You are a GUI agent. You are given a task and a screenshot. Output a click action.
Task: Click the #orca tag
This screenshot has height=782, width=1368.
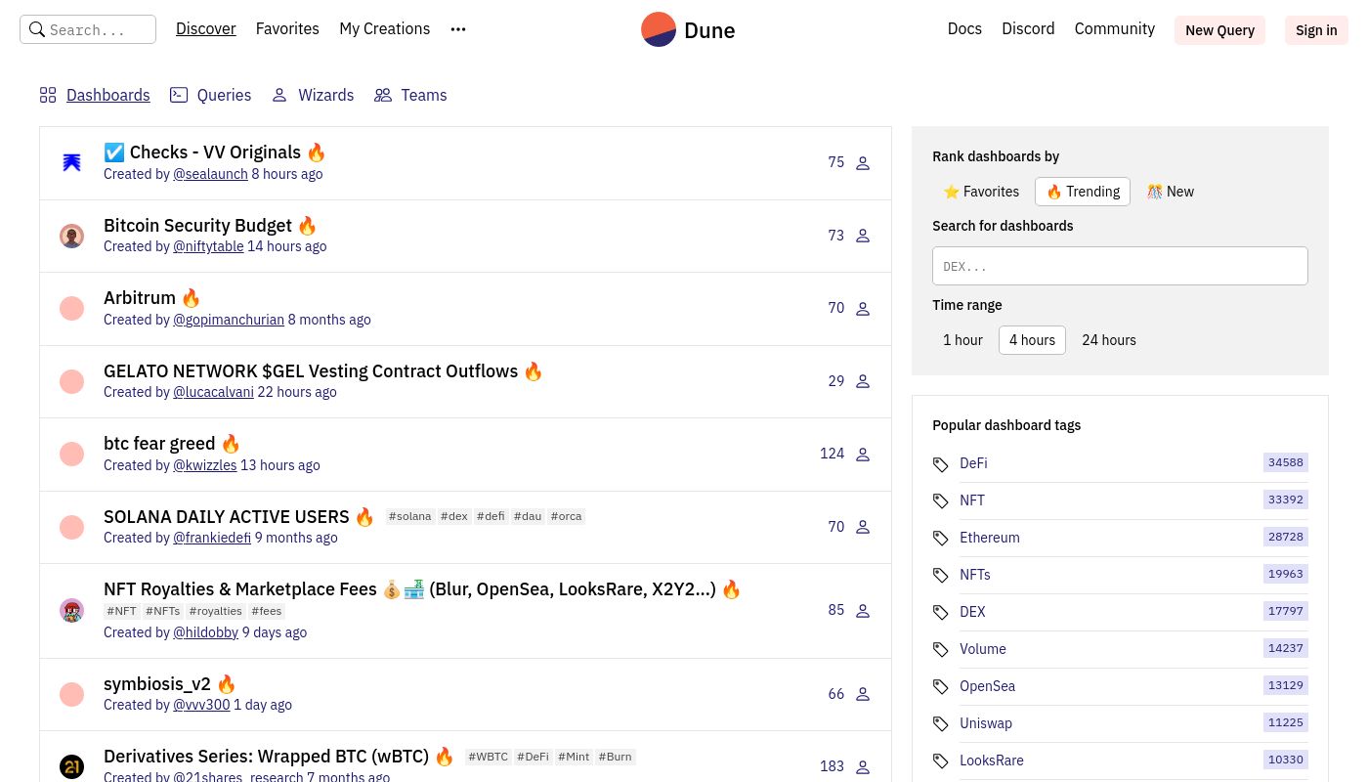coord(566,516)
